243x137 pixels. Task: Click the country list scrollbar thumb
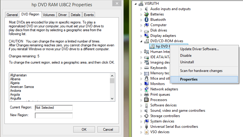pos(112,81)
